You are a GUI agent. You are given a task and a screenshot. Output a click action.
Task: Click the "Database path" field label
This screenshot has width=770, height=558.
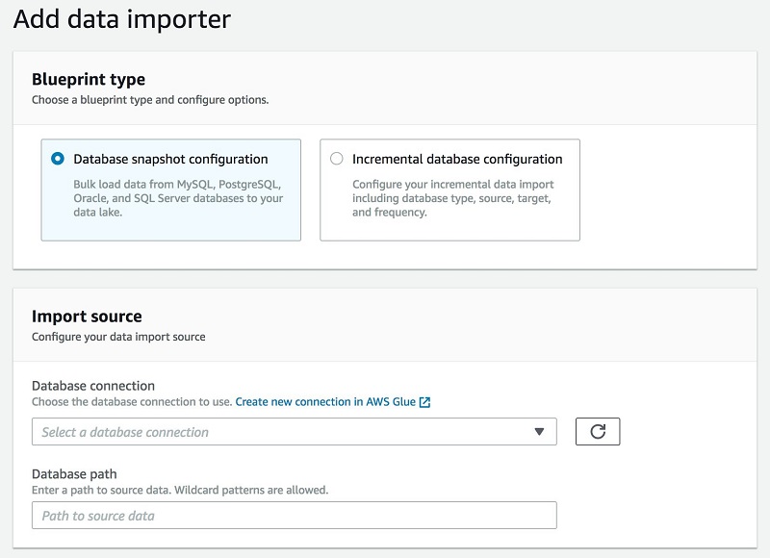[x=74, y=474]
